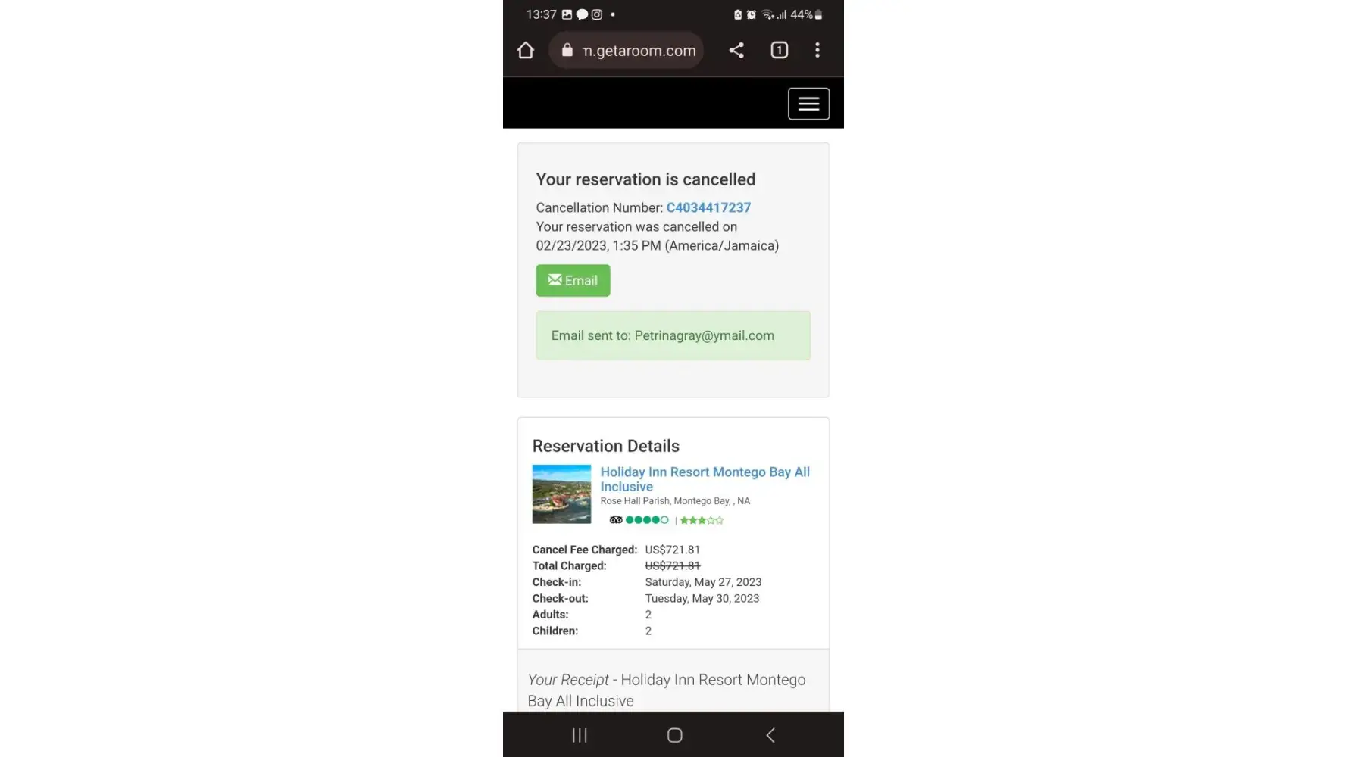Open the tab switcher showing 1 tab
Screen dimensions: 1347x757
coord(780,51)
